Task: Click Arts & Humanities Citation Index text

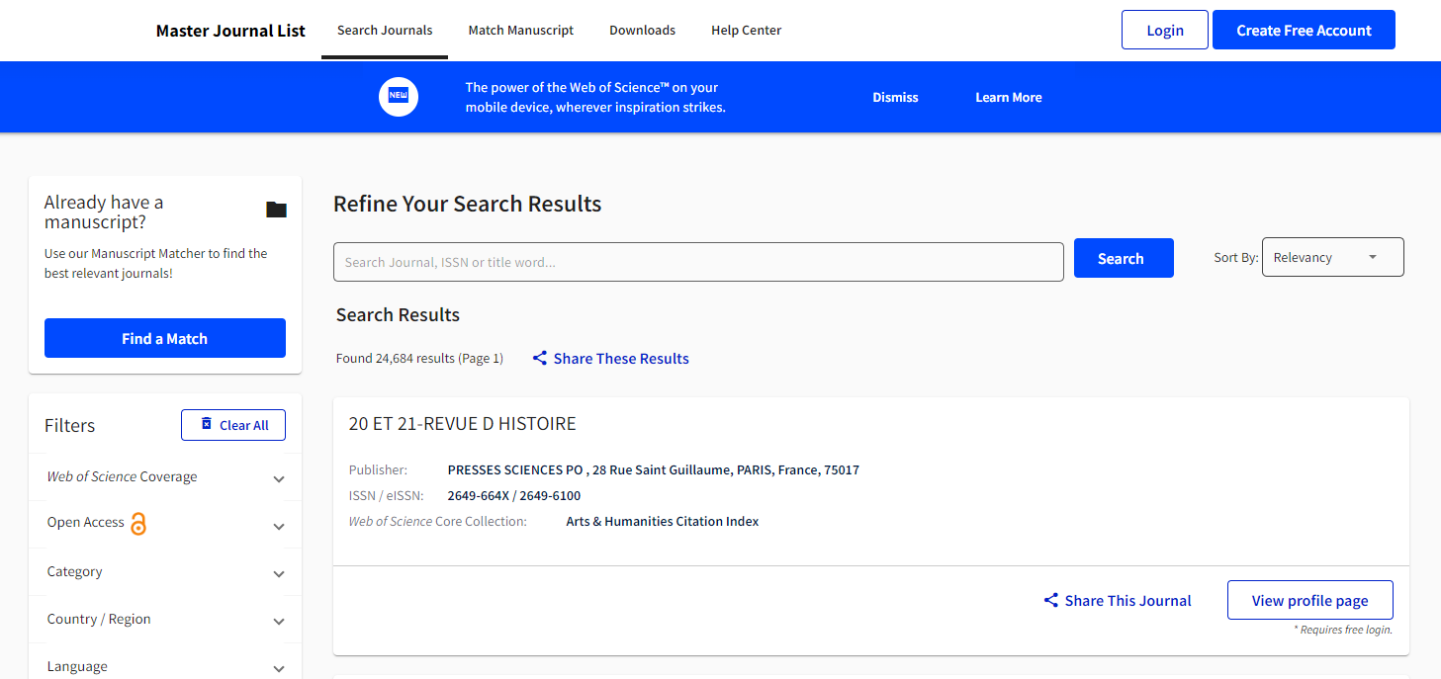Action: tap(663, 521)
